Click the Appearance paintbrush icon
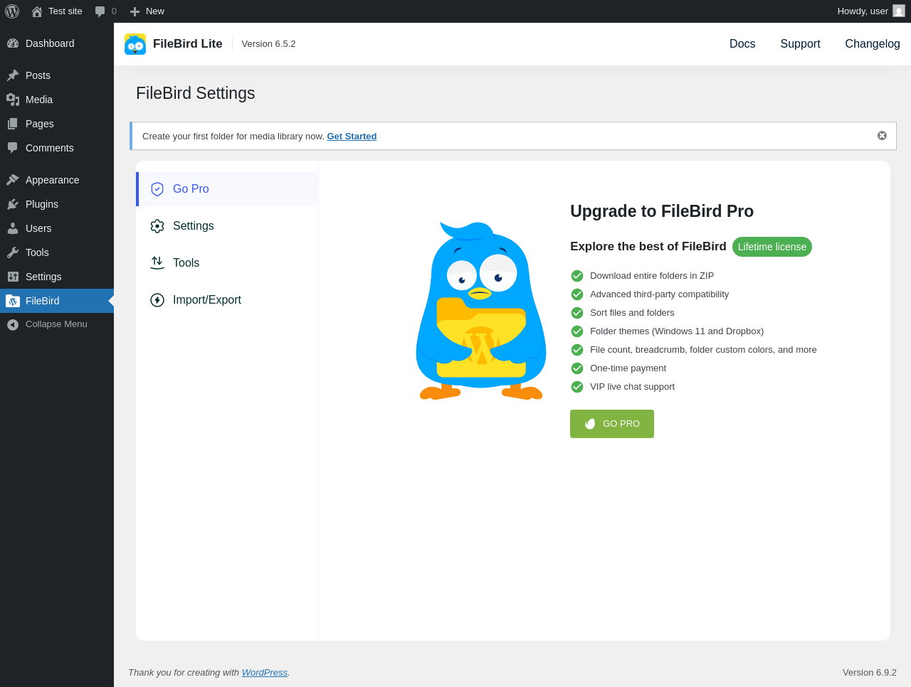Image resolution: width=911 pixels, height=687 pixels. tap(13, 180)
